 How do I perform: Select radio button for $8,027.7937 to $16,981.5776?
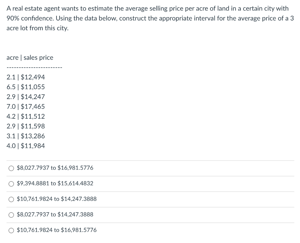pos(11,168)
